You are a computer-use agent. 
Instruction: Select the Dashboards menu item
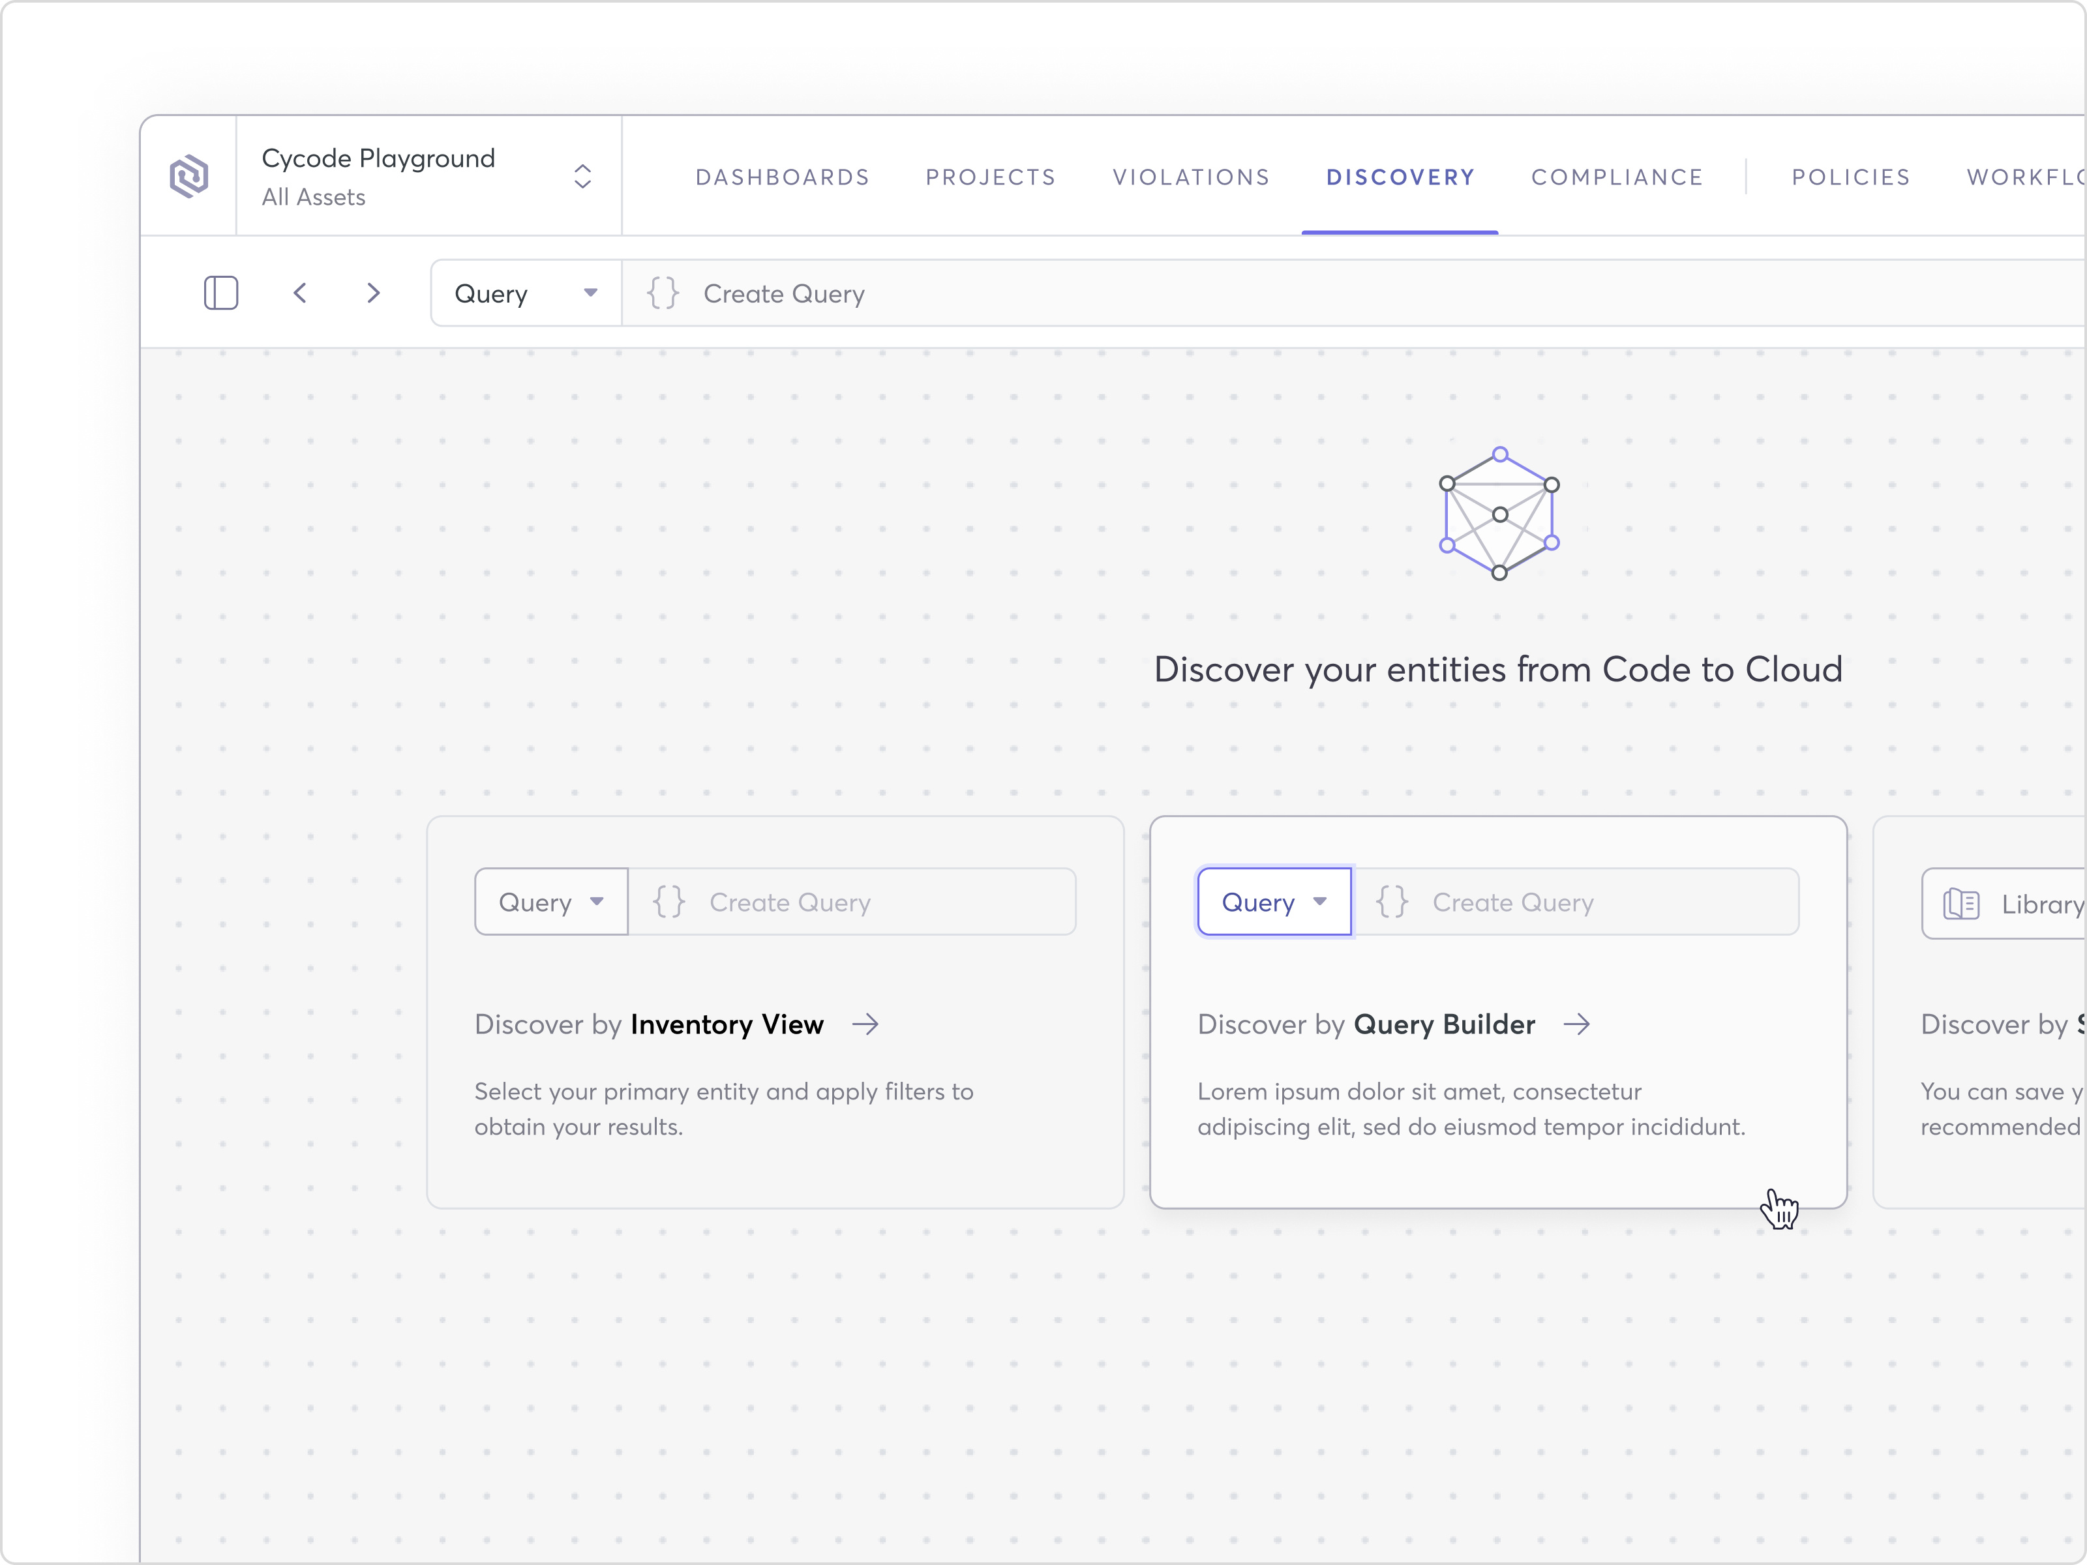pos(783,177)
